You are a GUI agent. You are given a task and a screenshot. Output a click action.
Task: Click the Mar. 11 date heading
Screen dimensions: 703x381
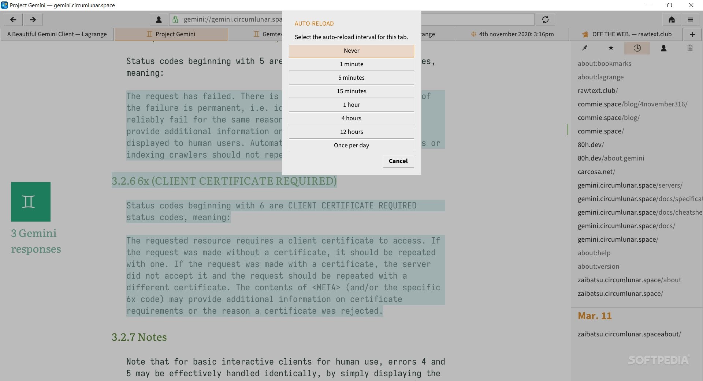tap(595, 316)
